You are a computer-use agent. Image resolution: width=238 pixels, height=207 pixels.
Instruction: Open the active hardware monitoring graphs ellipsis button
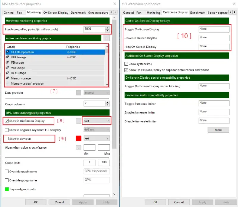click(107, 38)
